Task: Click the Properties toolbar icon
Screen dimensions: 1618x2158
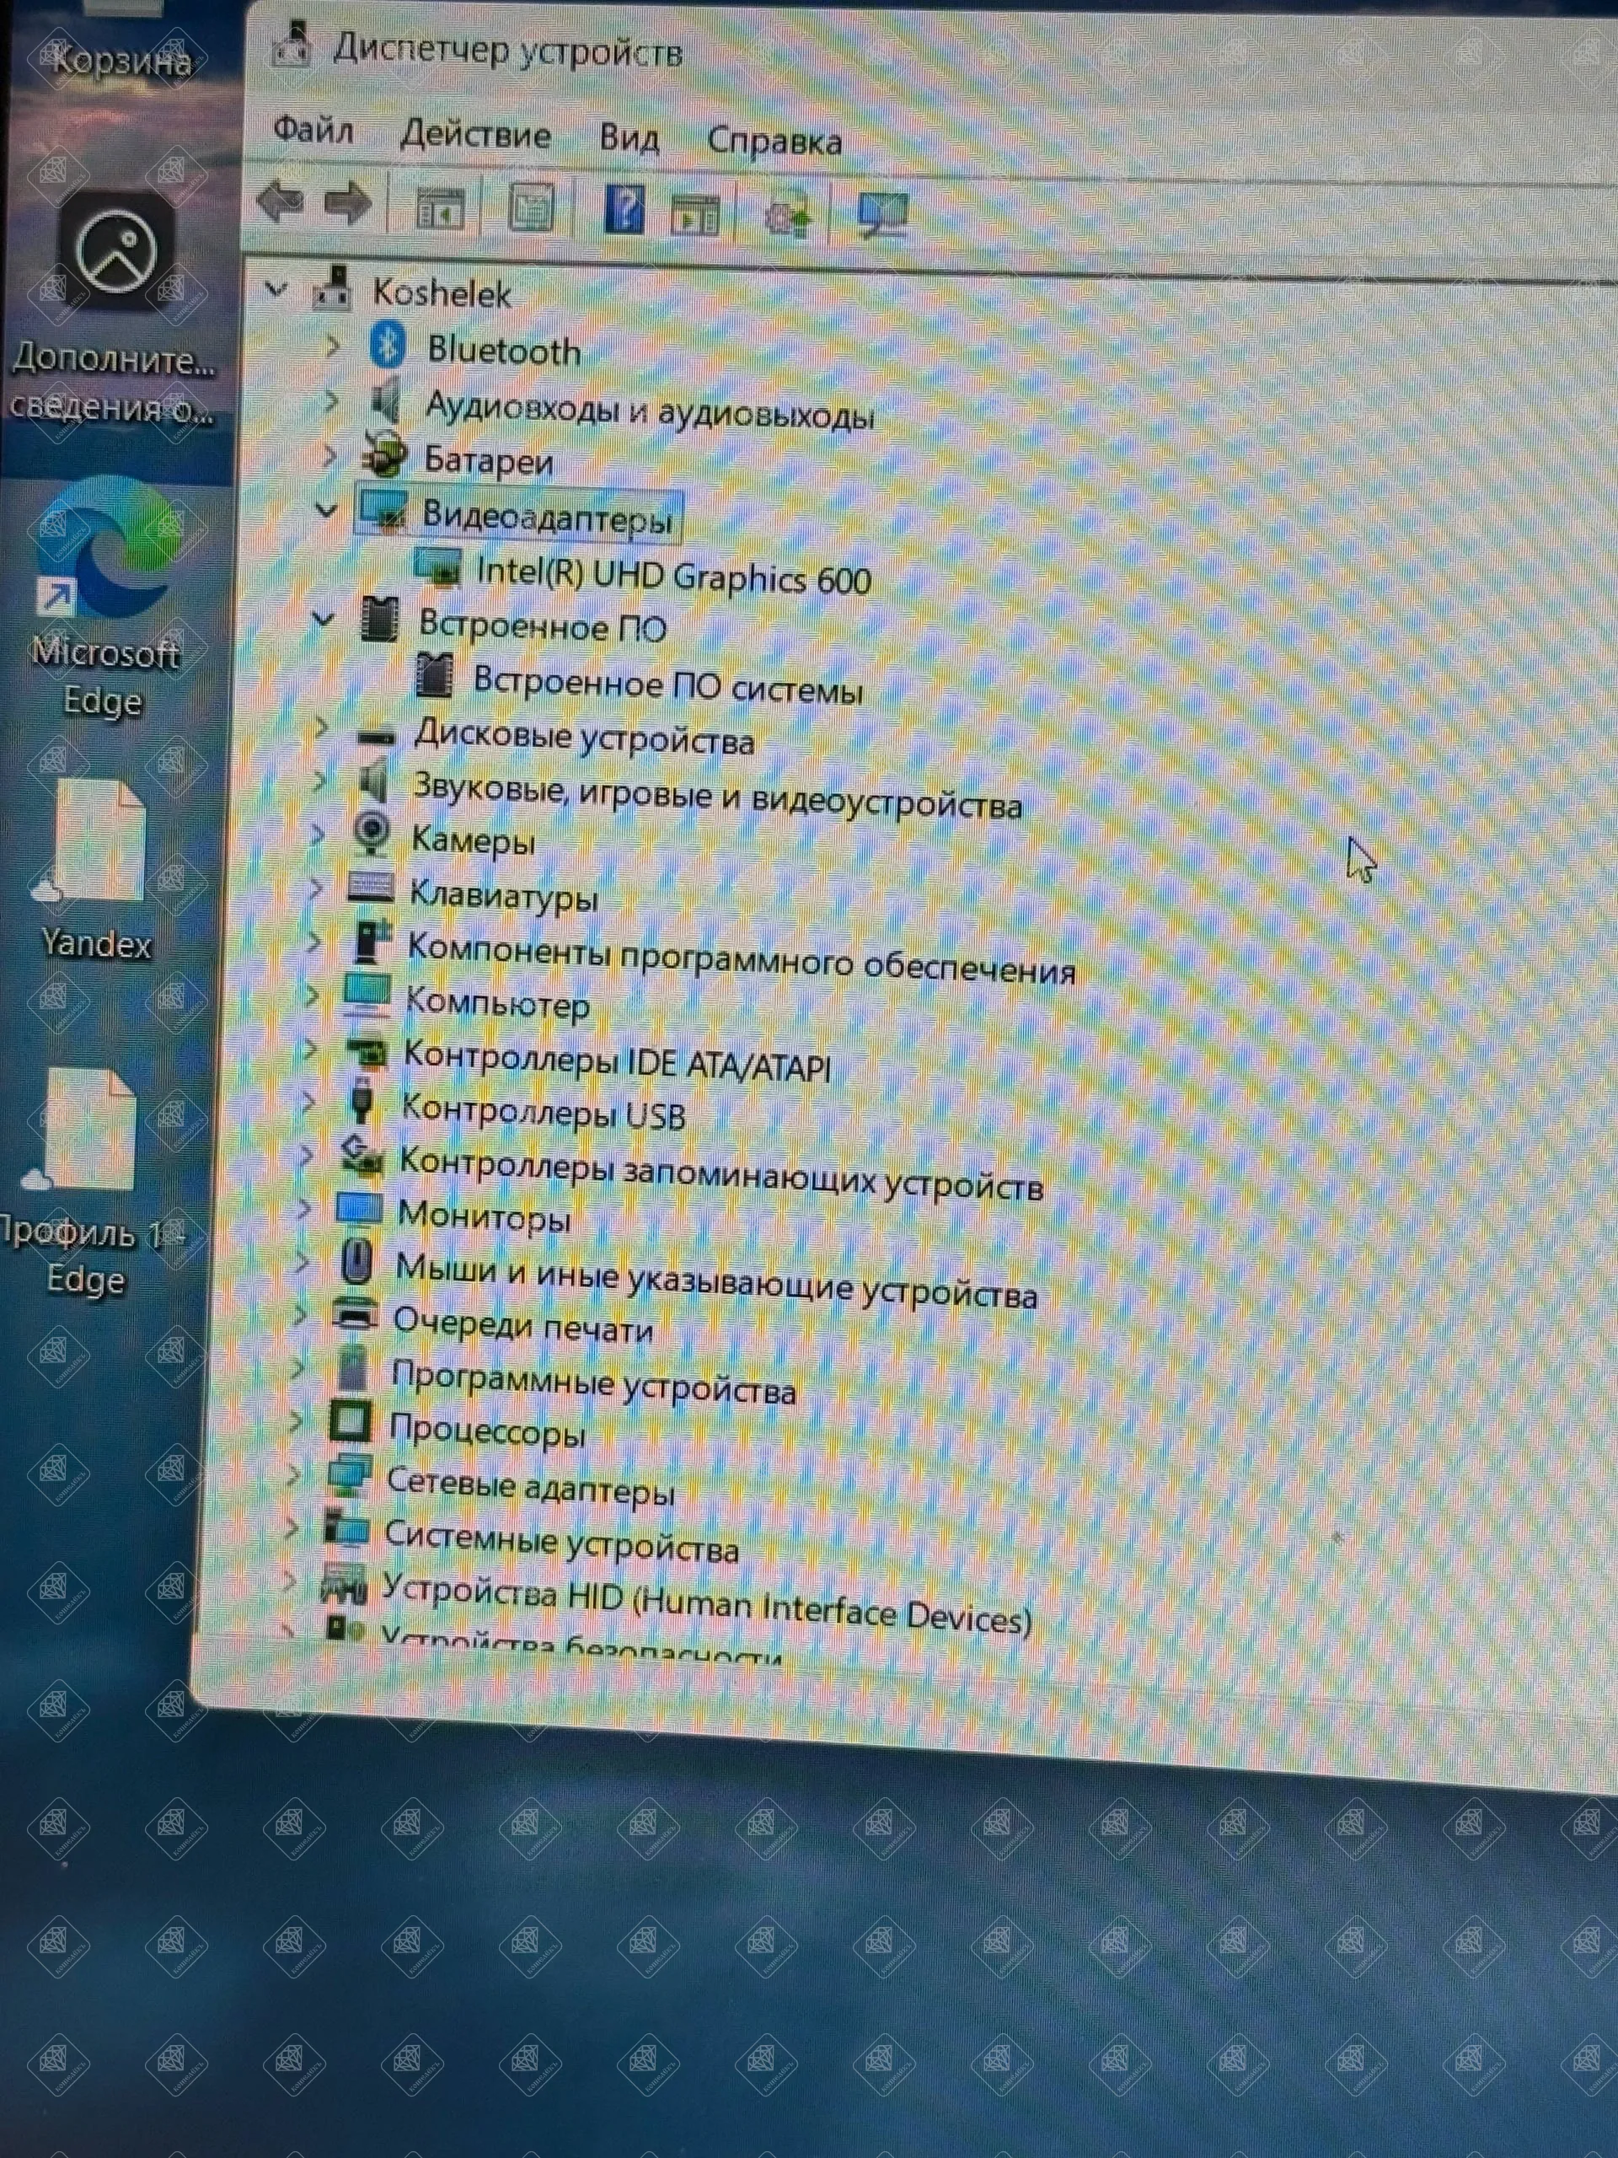Action: (x=532, y=208)
